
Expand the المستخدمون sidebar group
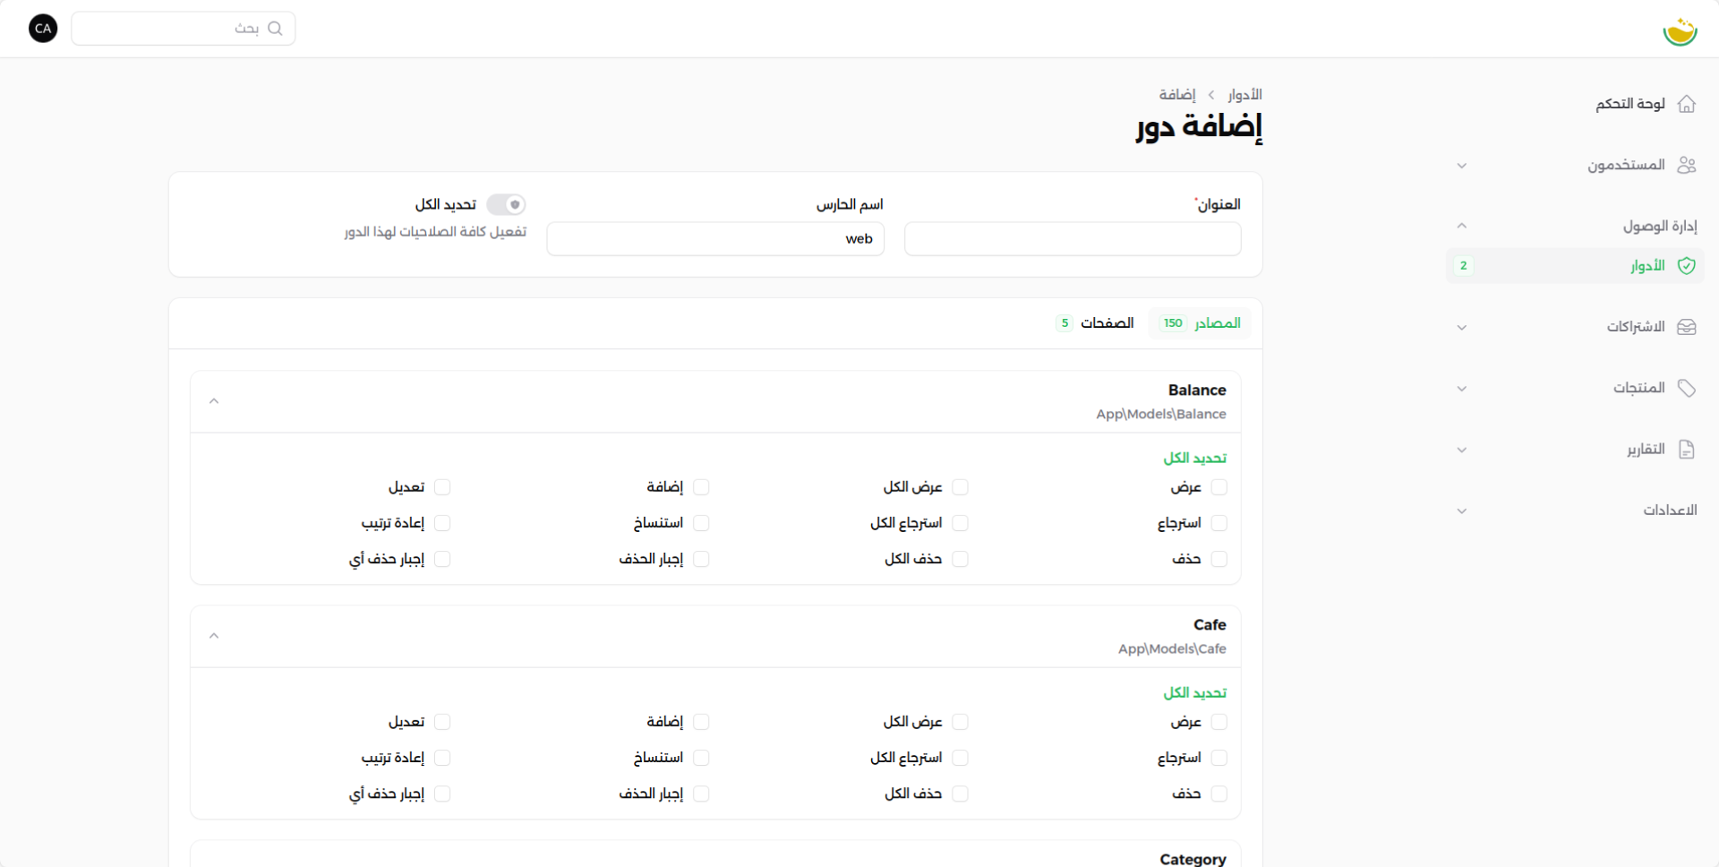[x=1462, y=166]
